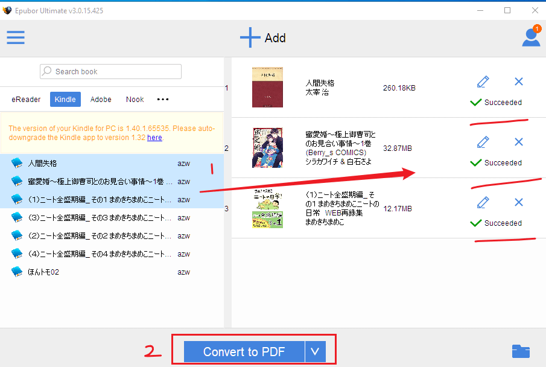Select 蜜愛婚～極上御曹司 row in library
The height and width of the screenshot is (367, 546).
(112, 181)
